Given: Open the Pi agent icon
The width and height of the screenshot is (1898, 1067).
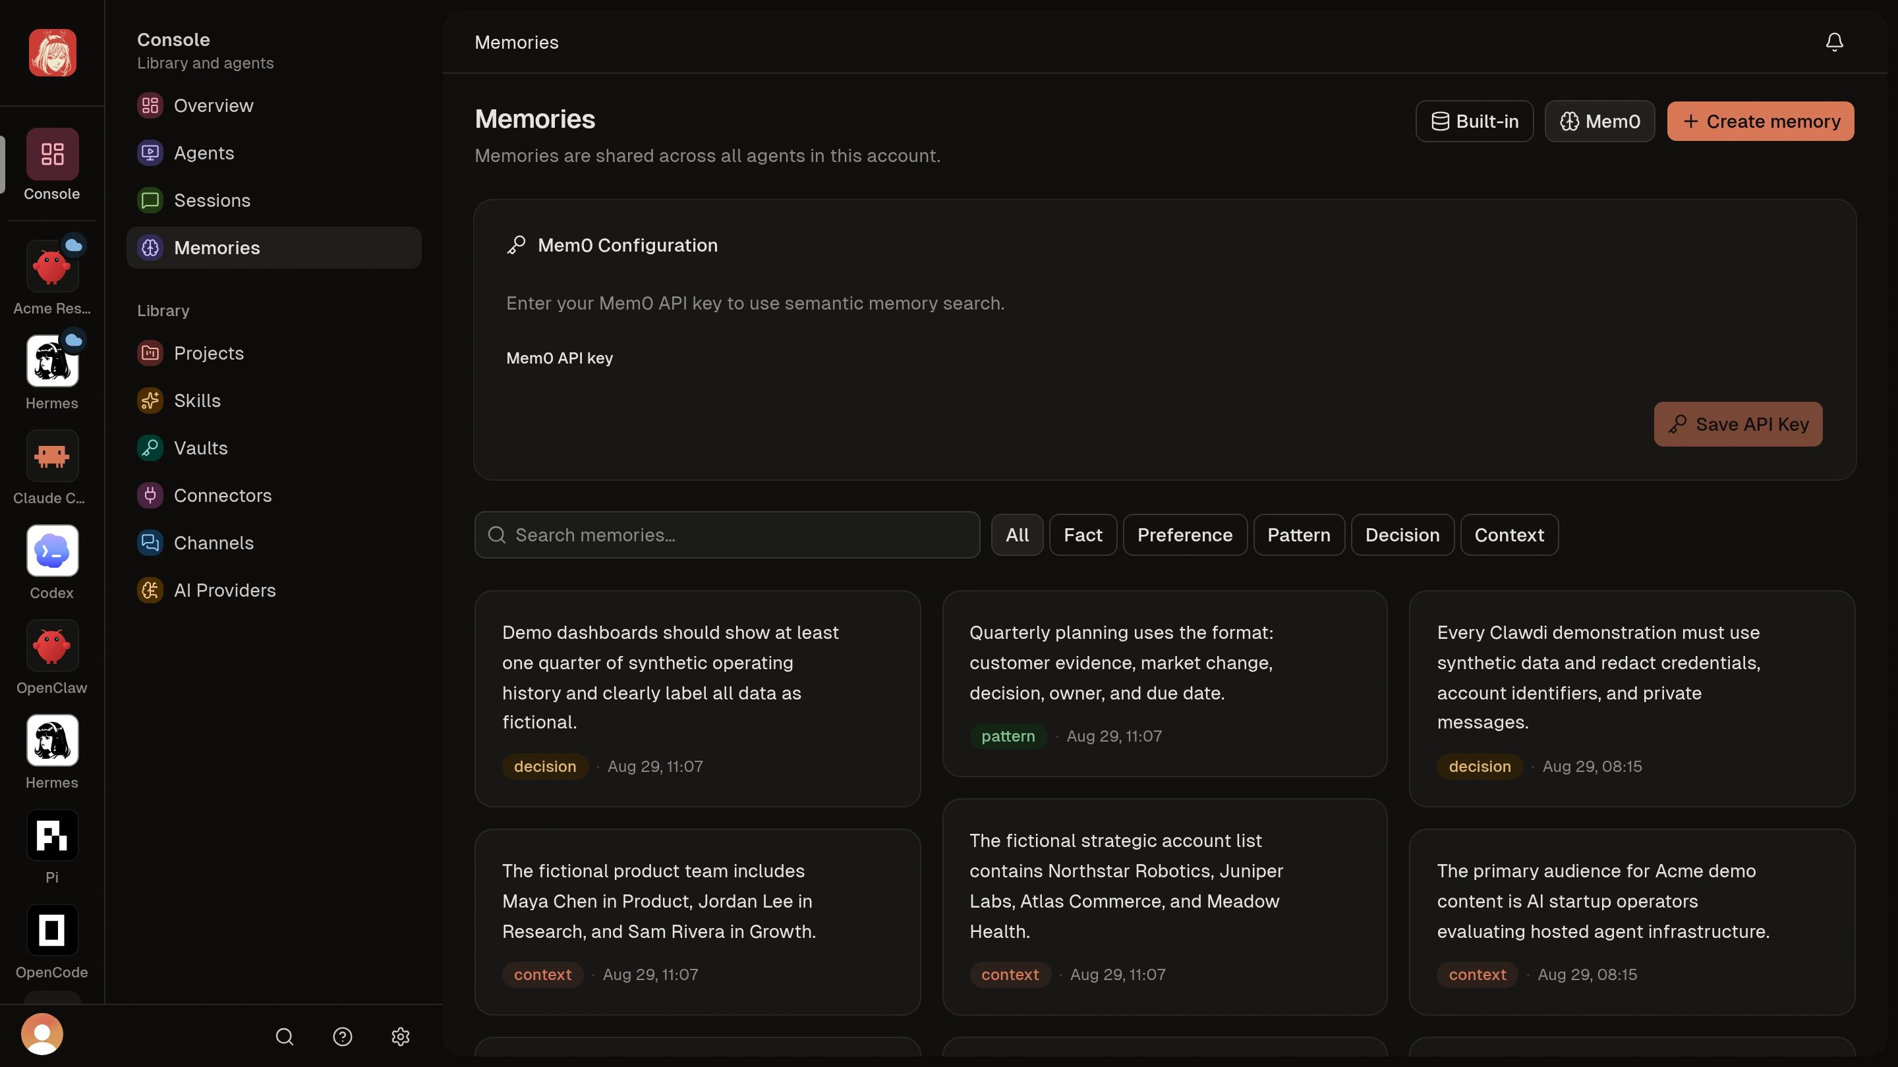Looking at the screenshot, I should click(51, 835).
